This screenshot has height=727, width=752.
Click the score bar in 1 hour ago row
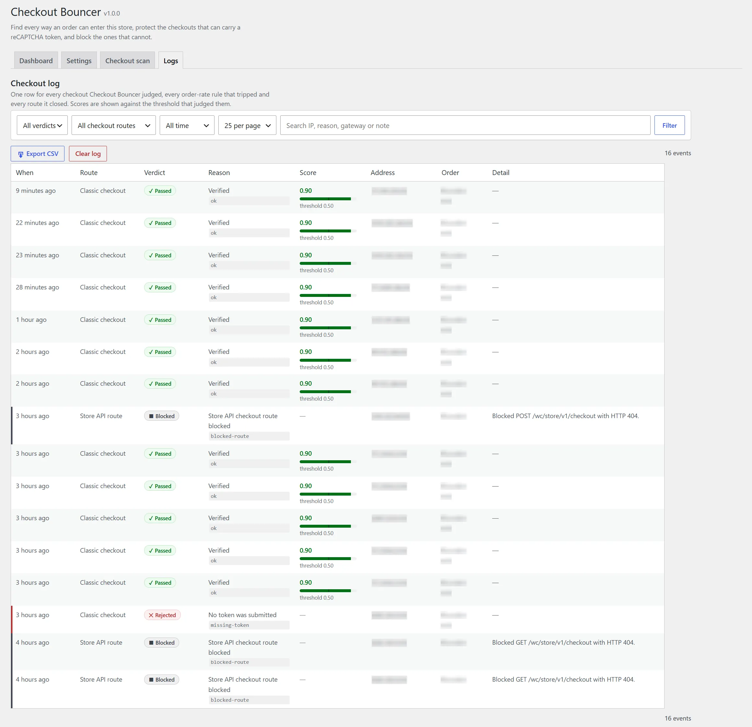[328, 328]
